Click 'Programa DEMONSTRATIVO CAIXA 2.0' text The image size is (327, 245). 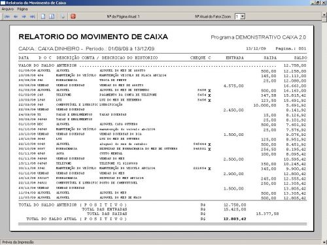pyautogui.click(x=258, y=37)
